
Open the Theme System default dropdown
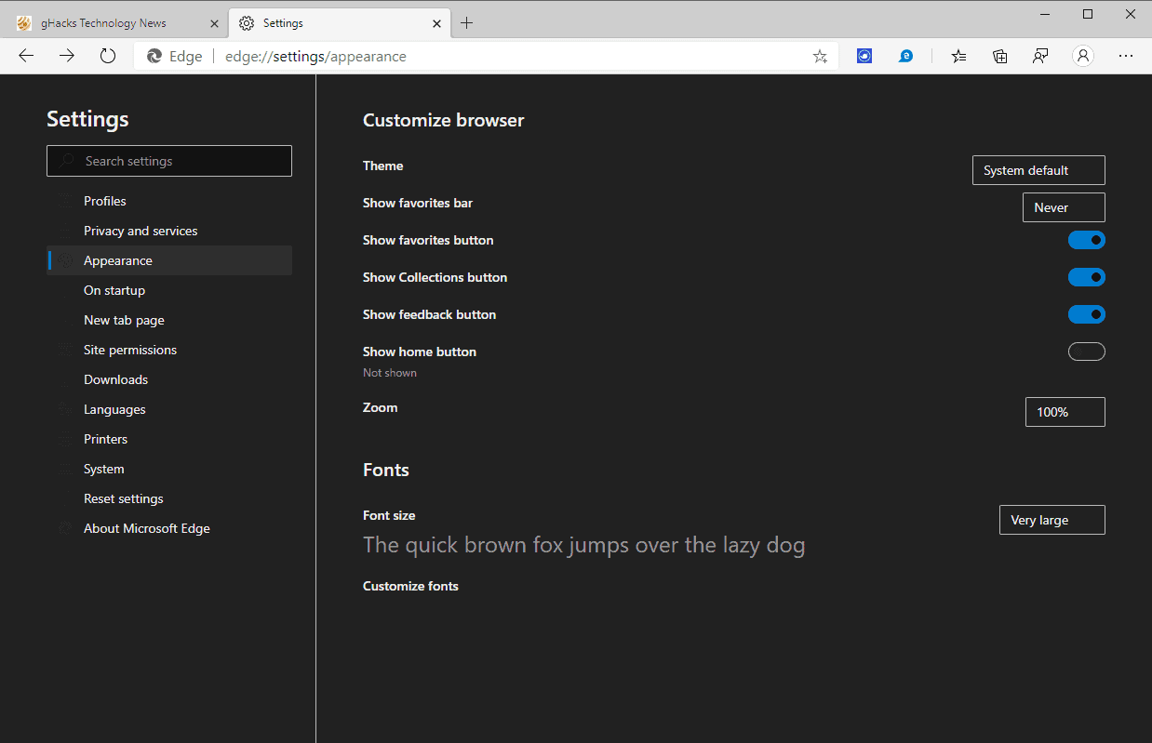(1038, 170)
